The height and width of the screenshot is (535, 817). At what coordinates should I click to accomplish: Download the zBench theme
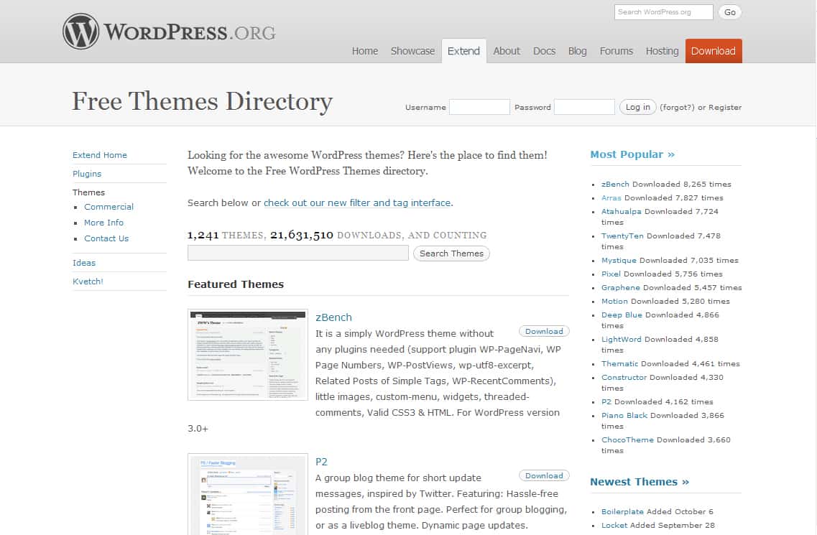(x=544, y=331)
